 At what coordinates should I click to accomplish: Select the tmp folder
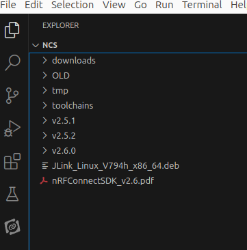click(138, 90)
